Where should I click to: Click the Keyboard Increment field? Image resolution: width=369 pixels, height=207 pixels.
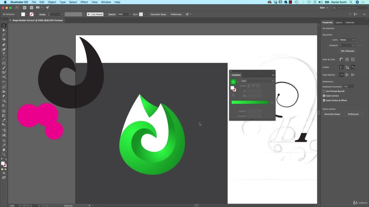pyautogui.click(x=348, y=87)
